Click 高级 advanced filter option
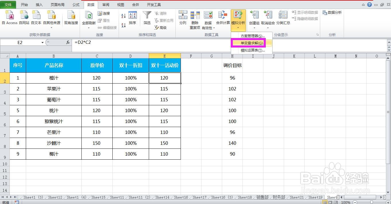Viewport: 391px width, 204px height. pos(162,28)
